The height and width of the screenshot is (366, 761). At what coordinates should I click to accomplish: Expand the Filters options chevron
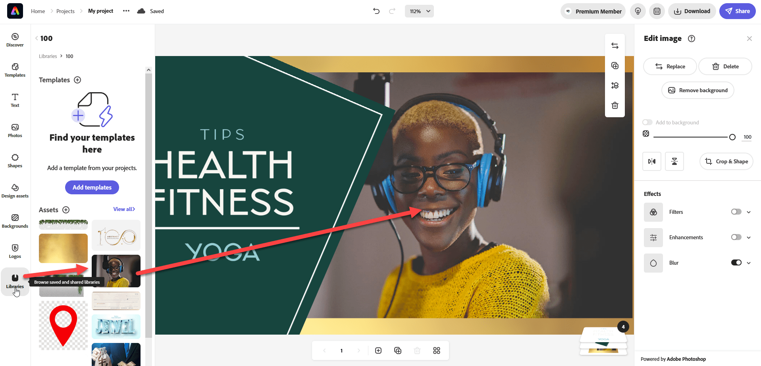749,212
